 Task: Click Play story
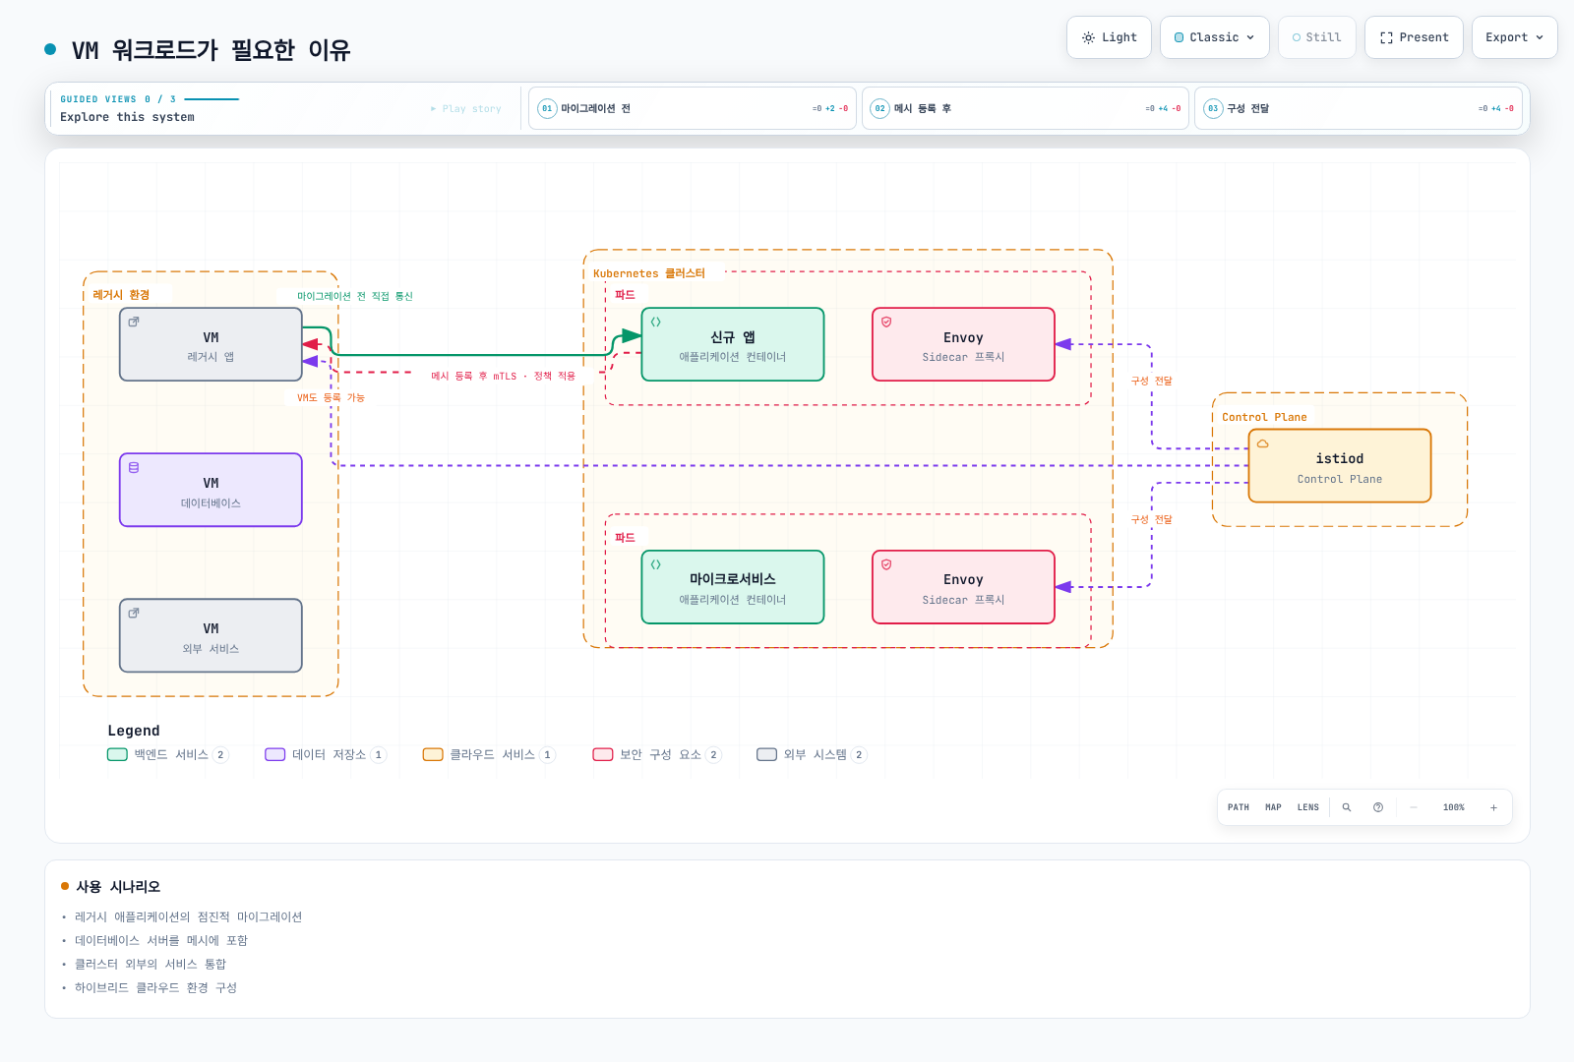[466, 109]
